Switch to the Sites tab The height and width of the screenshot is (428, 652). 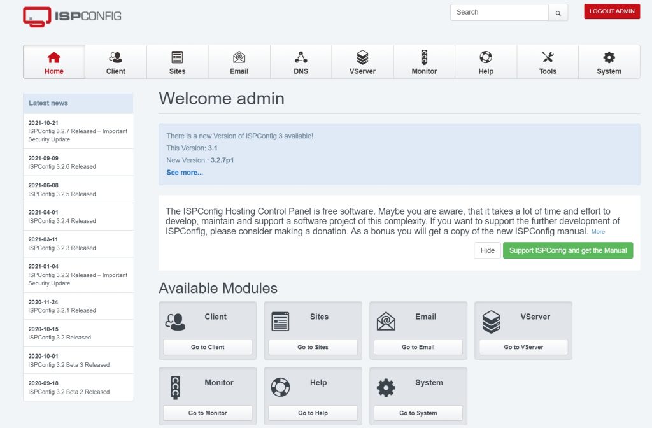click(177, 62)
